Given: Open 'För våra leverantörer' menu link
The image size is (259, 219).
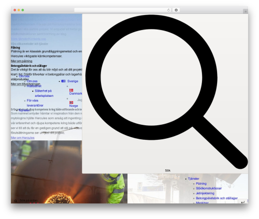Looking at the screenshot, I should coord(35,103).
